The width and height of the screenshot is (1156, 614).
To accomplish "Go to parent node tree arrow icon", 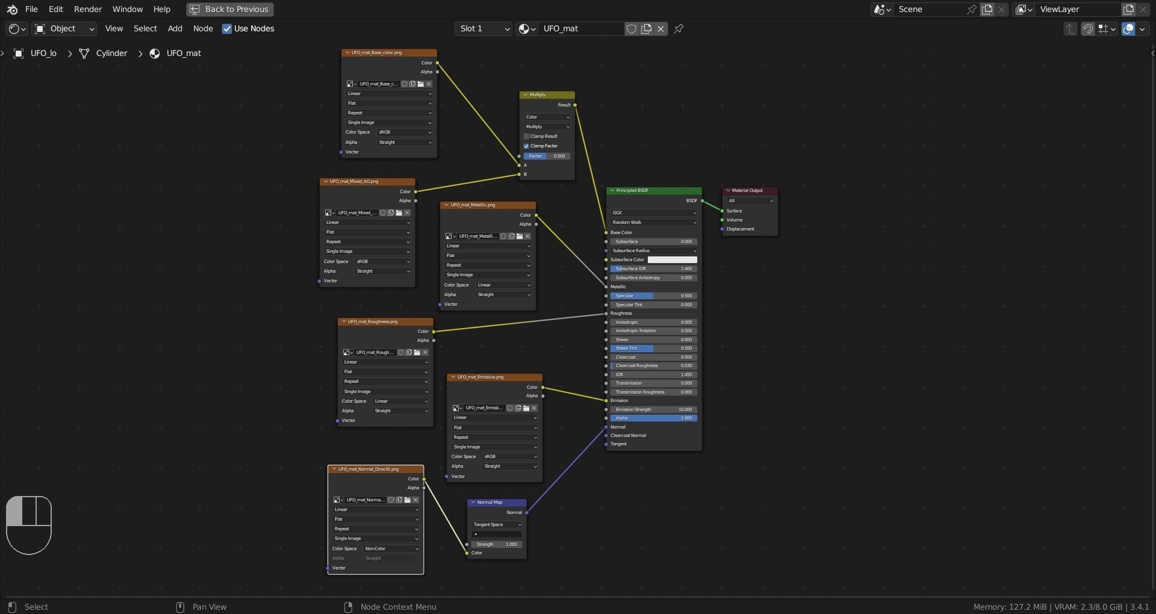I will (x=1071, y=29).
